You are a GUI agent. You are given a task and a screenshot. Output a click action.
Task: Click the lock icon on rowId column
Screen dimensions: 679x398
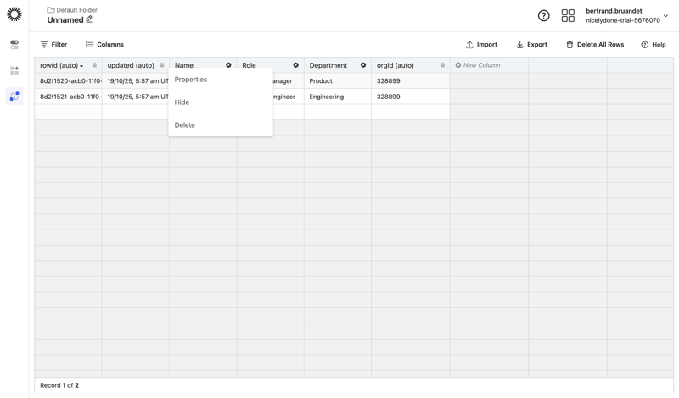click(x=94, y=65)
